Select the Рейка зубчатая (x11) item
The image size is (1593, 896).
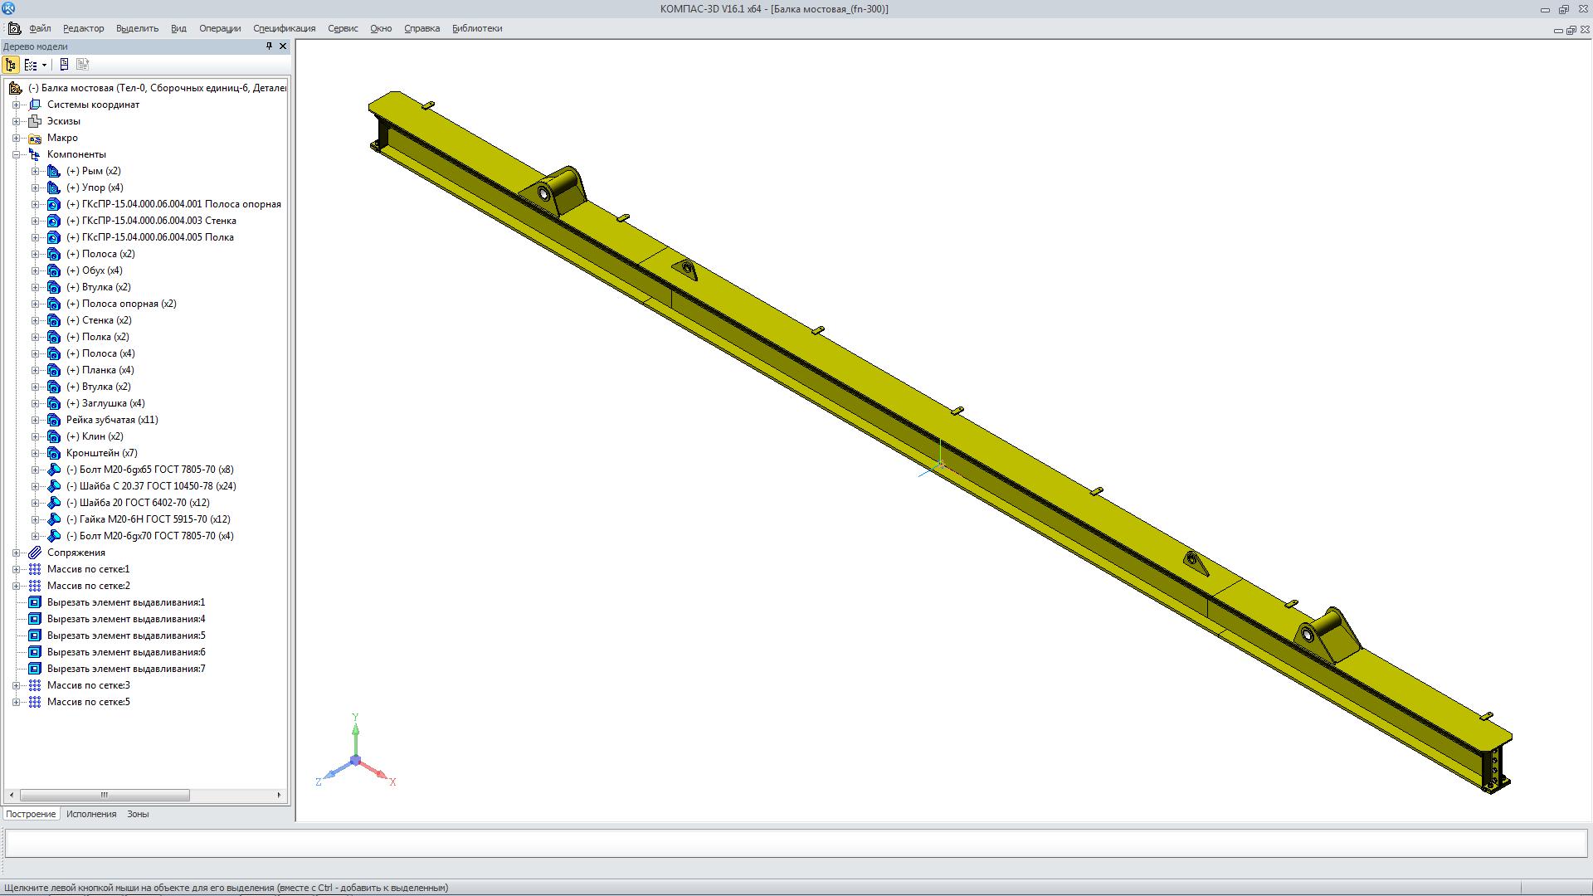(x=112, y=420)
